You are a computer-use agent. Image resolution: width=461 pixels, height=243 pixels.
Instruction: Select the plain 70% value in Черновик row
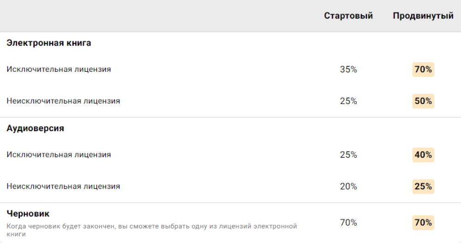coord(349,223)
